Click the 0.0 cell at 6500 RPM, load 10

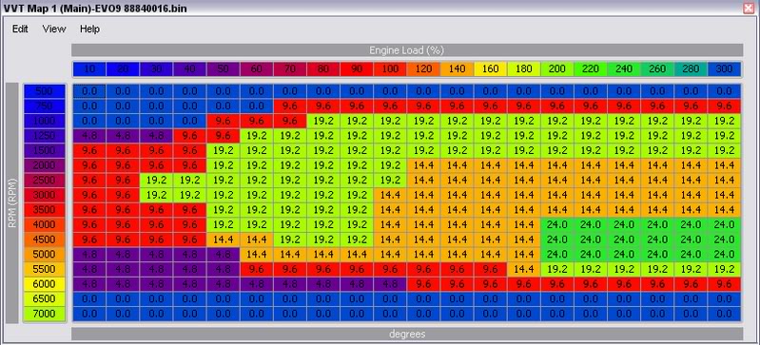pos(89,299)
